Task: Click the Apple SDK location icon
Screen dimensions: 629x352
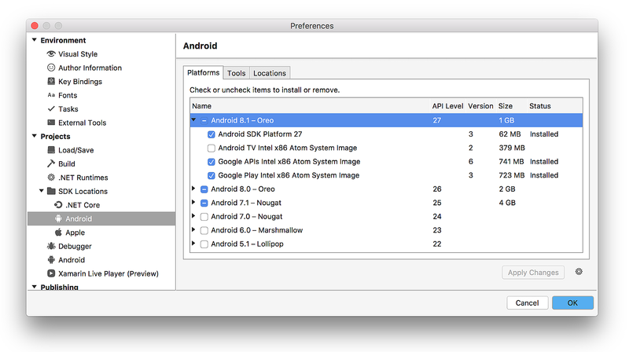Action: [x=58, y=233]
